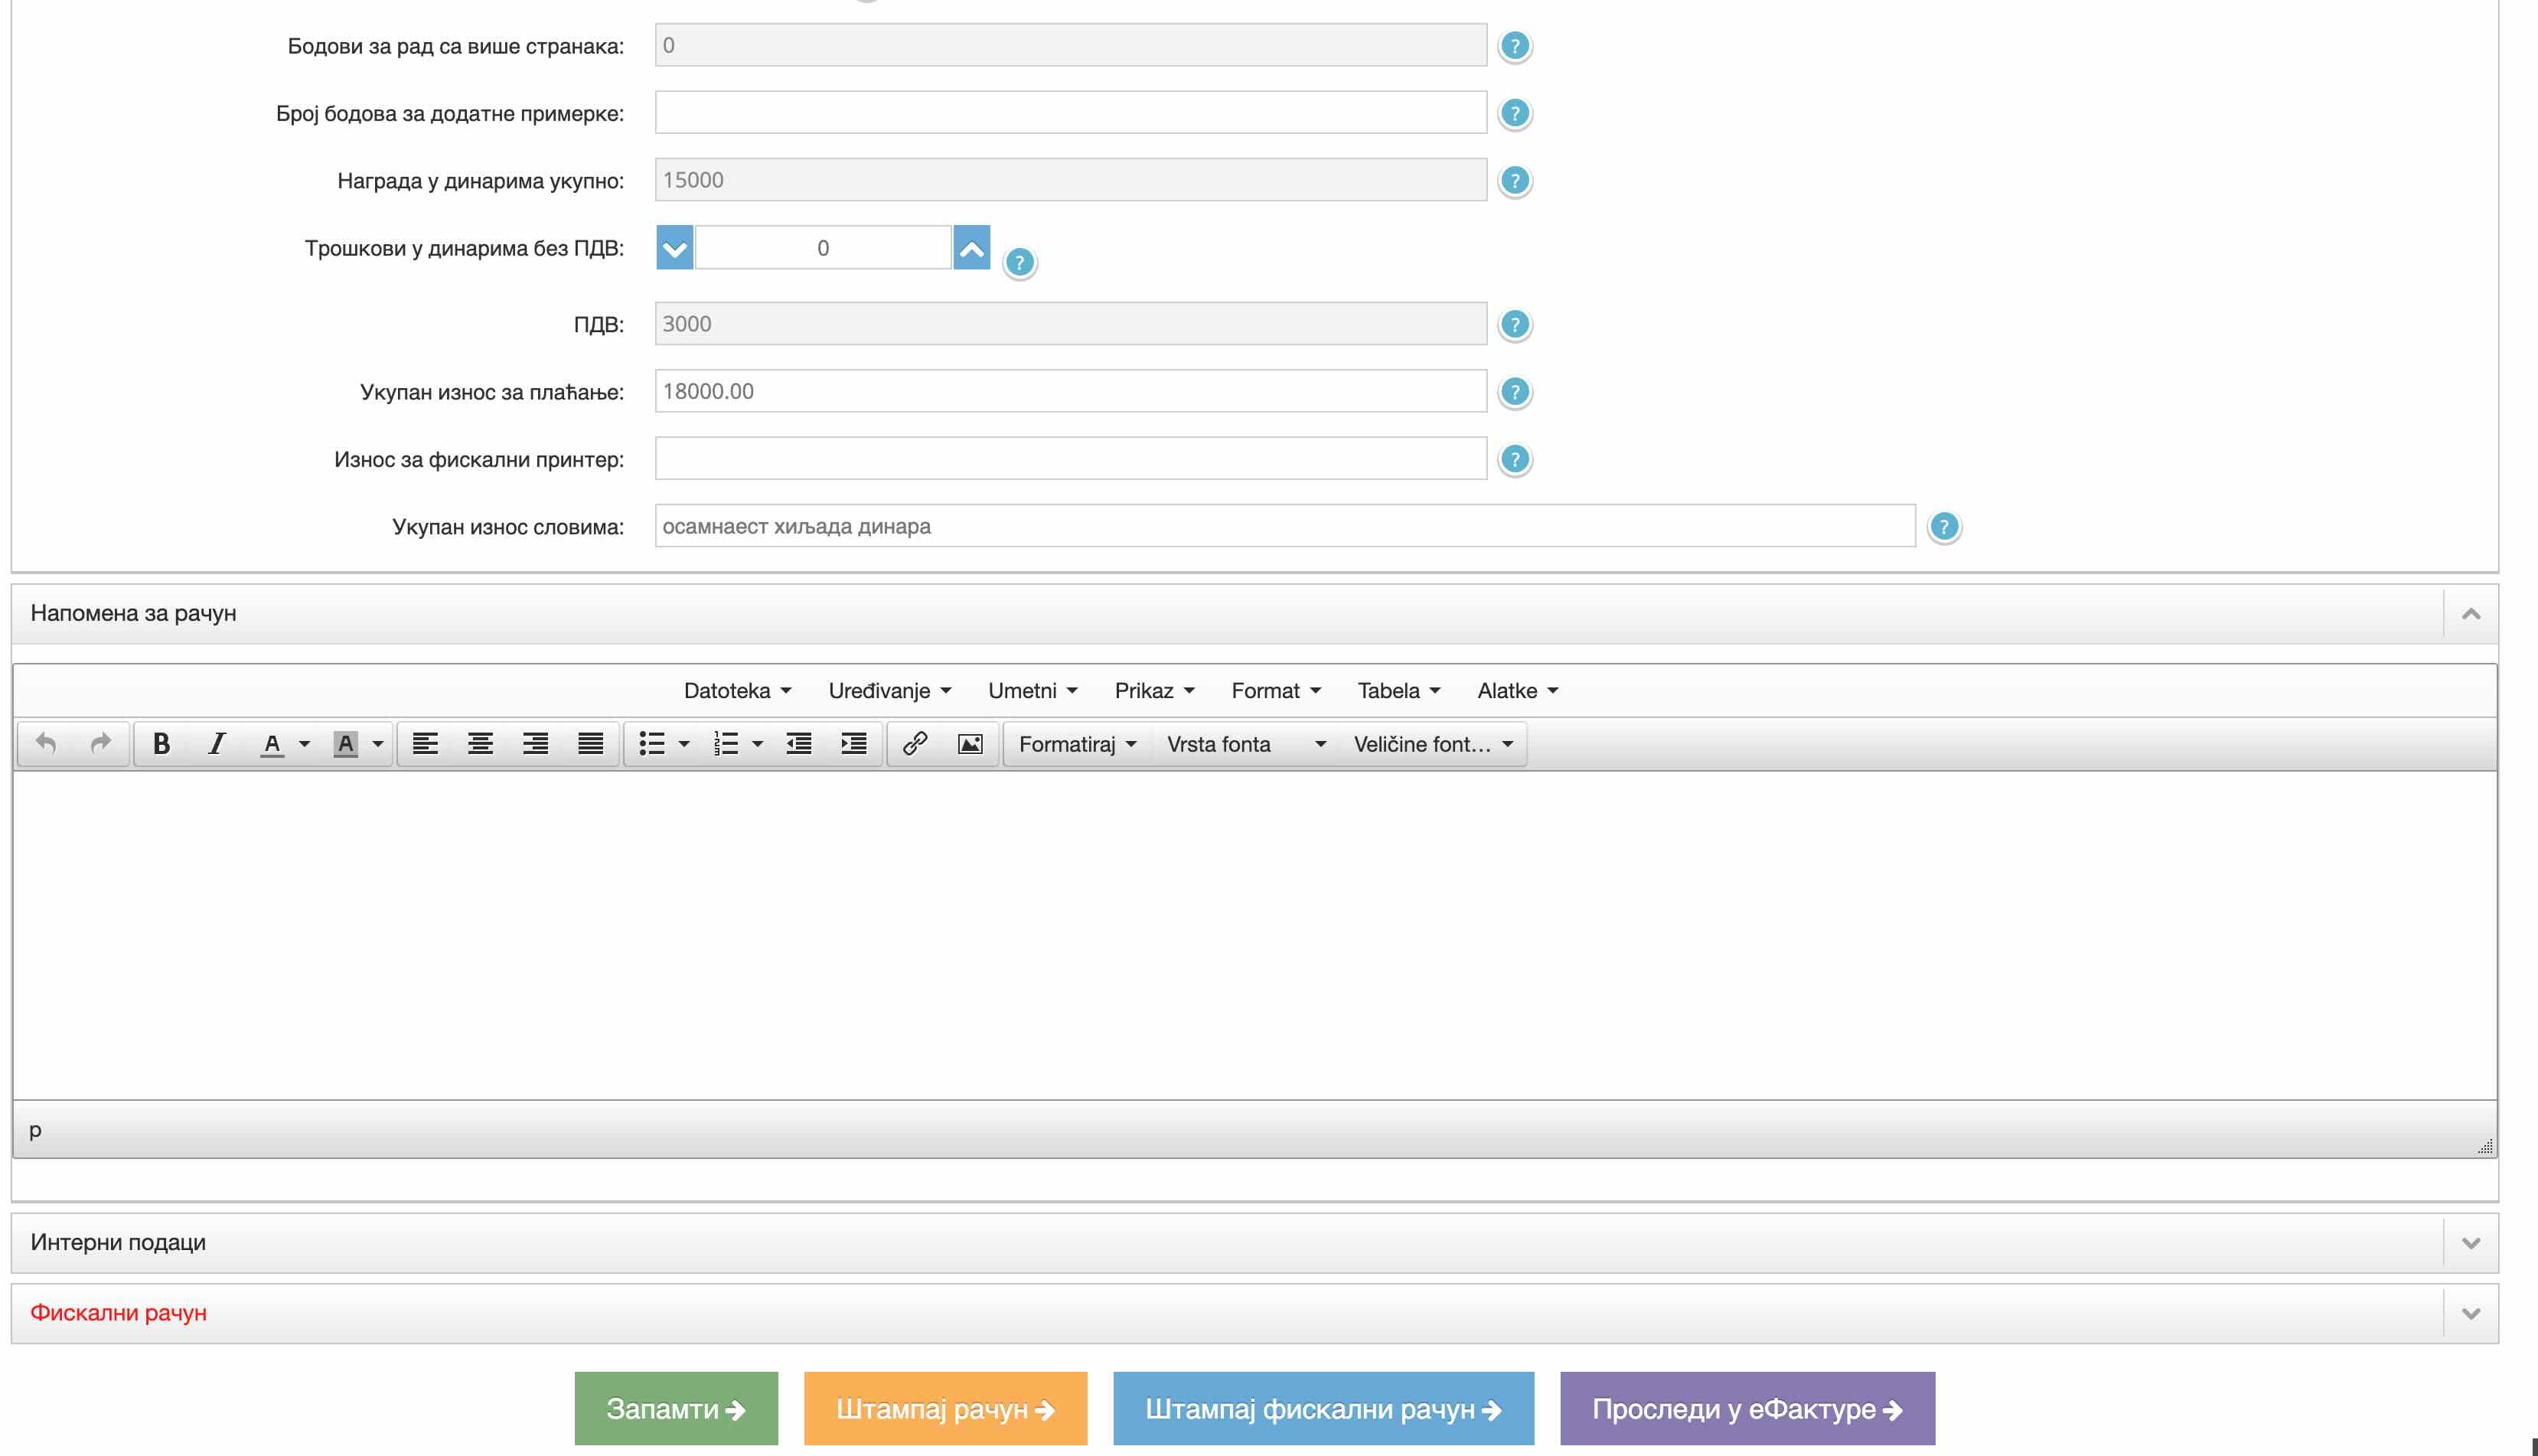2538x1456 pixels.
Task: Align text right
Action: tap(536, 744)
